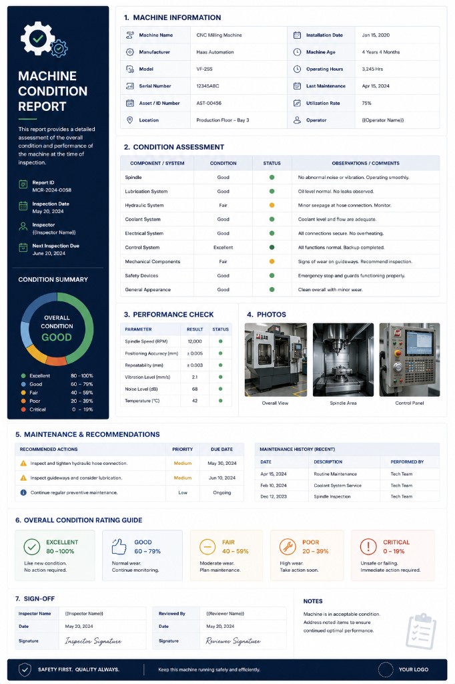Screen dimensions: 455x684
Task: Click warning icon beside hydraulic hose action
Action: coord(23,464)
